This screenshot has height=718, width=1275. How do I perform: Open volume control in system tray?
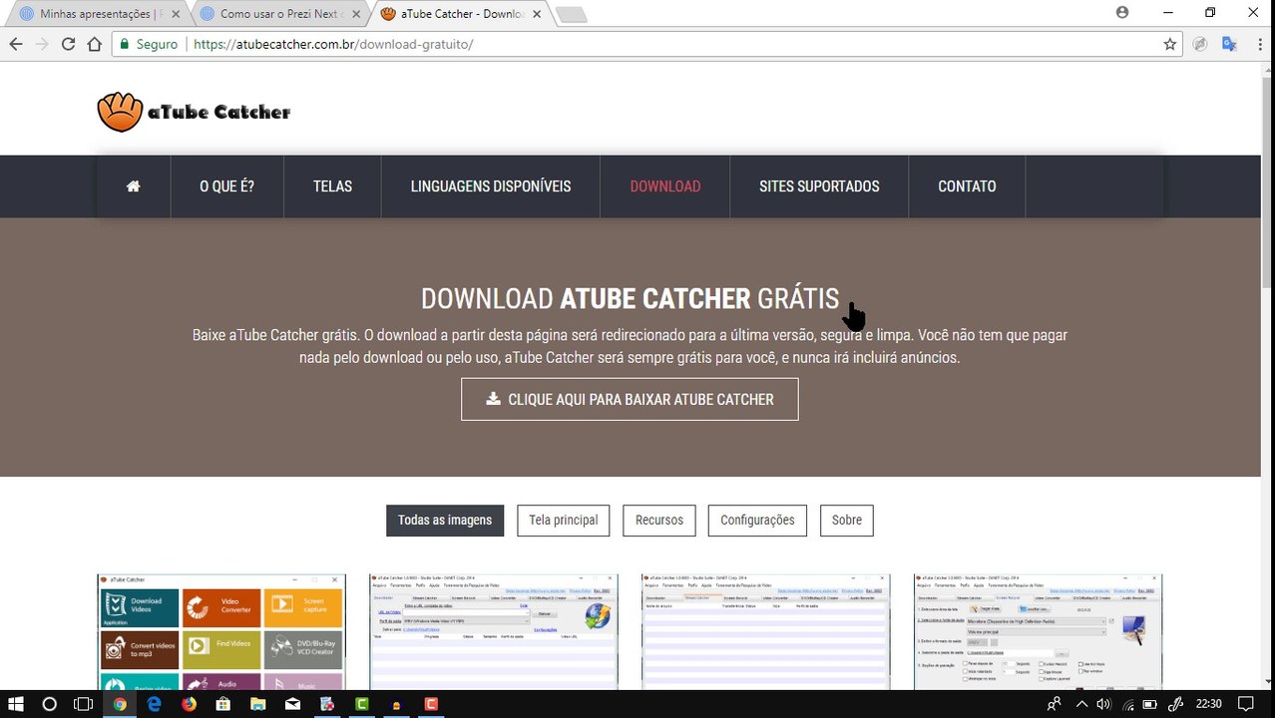(1102, 704)
